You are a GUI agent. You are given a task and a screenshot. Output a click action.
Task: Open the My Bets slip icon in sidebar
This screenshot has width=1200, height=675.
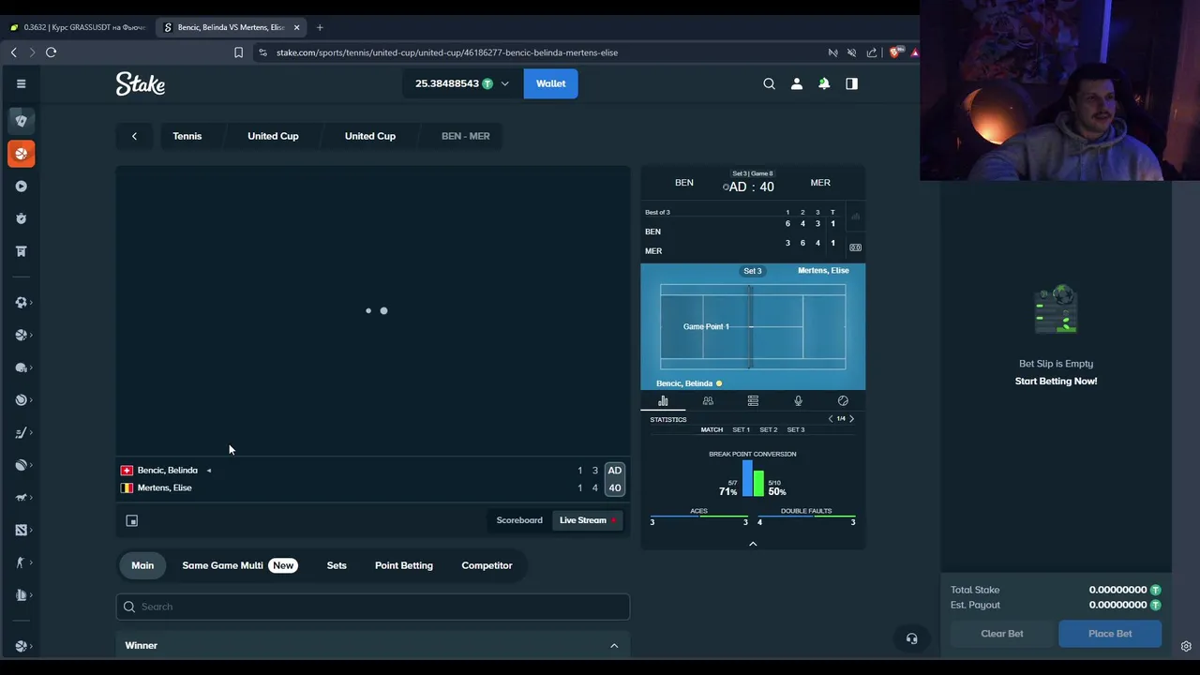click(21, 251)
